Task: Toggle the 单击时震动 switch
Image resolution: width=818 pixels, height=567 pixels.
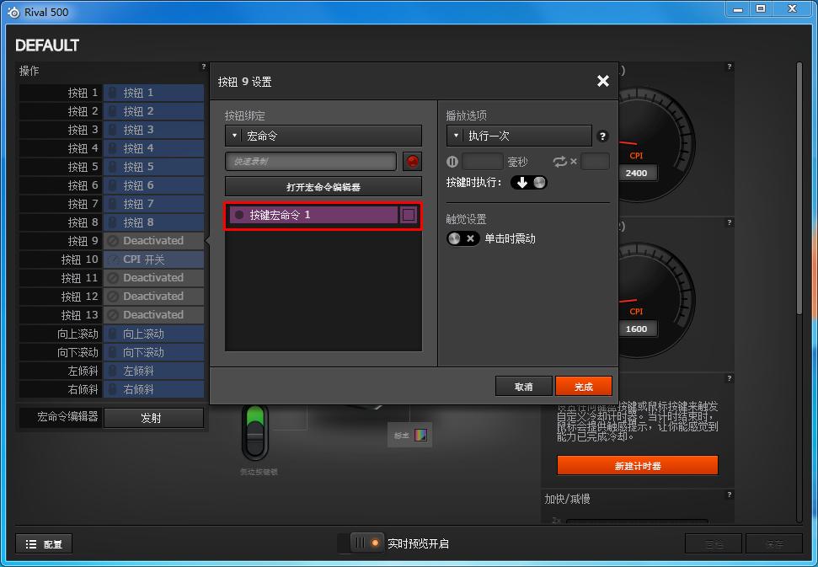Action: pos(462,238)
